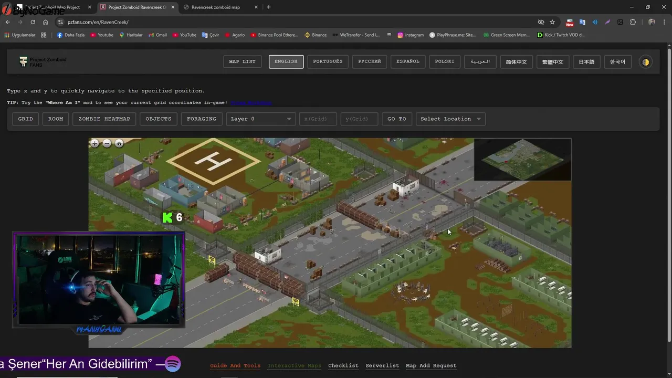Open Interactive Maps link
Screen dimensions: 672x378
[295, 366]
